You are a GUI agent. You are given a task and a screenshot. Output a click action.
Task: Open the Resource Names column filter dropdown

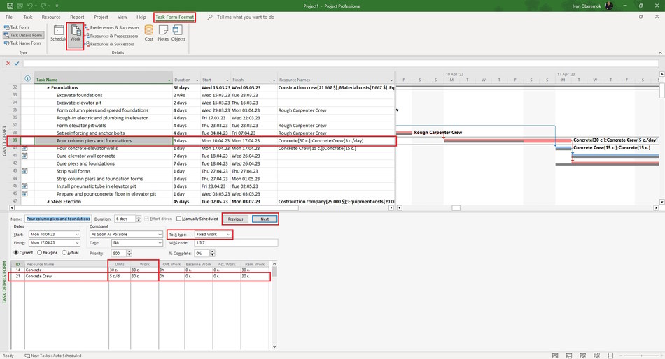click(391, 80)
